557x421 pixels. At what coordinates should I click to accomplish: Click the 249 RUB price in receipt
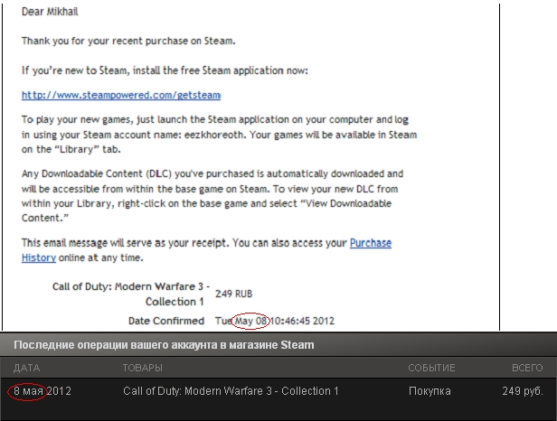(239, 294)
